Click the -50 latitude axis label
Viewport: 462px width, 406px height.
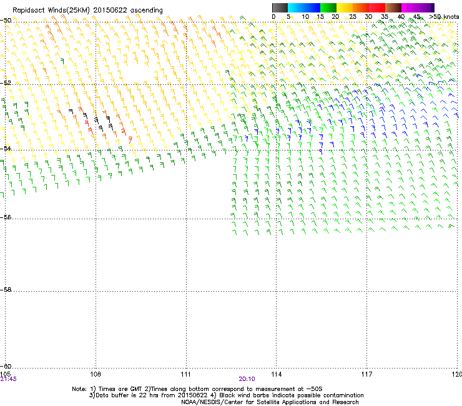[x=6, y=21]
